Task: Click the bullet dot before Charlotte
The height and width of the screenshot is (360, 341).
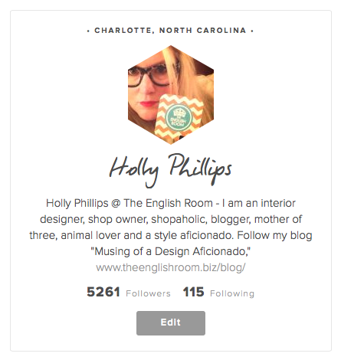Action: (x=88, y=31)
